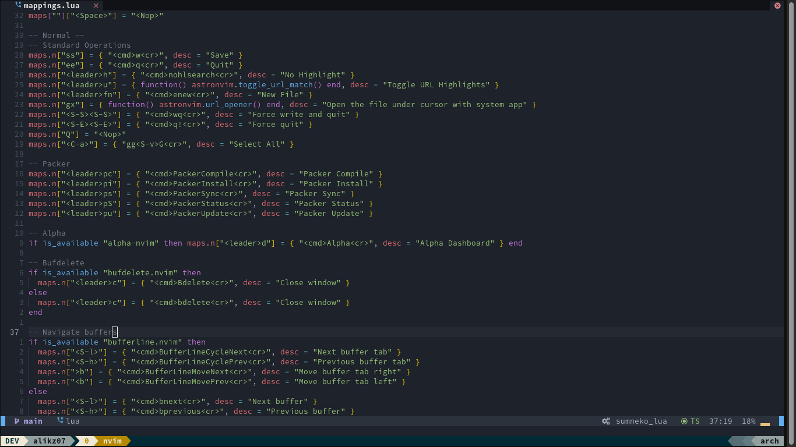
Task: Click the 'TS' Treesitter status label
Action: click(x=695, y=421)
